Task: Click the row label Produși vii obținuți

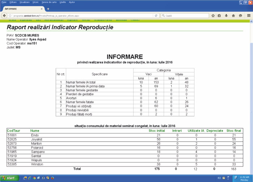Action: pyautogui.click(x=78, y=106)
